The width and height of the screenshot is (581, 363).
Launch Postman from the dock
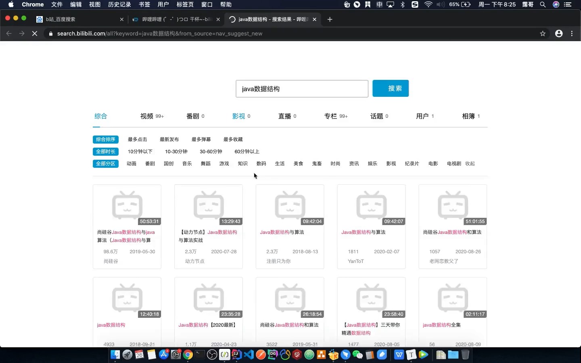coord(261,355)
